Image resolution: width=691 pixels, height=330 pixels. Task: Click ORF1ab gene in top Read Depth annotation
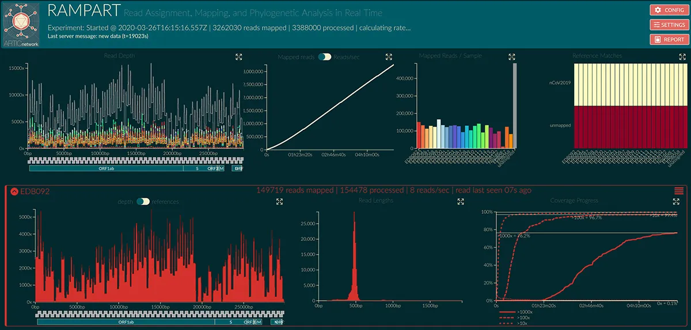105,169
